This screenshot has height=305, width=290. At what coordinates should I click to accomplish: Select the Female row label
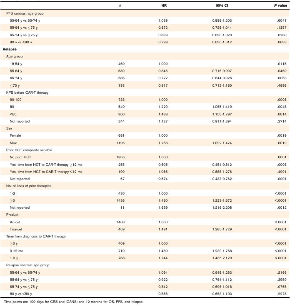point(15,135)
